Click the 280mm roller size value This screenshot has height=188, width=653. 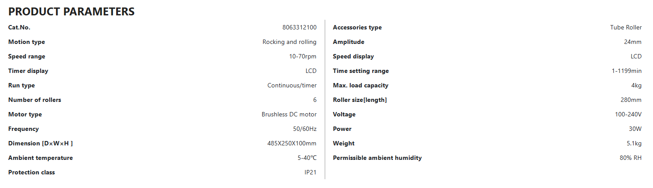click(631, 100)
